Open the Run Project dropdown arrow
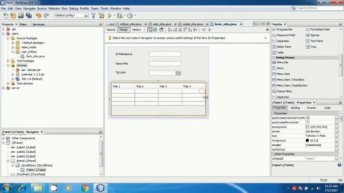The width and height of the screenshot is (344, 193). coord(114,16)
